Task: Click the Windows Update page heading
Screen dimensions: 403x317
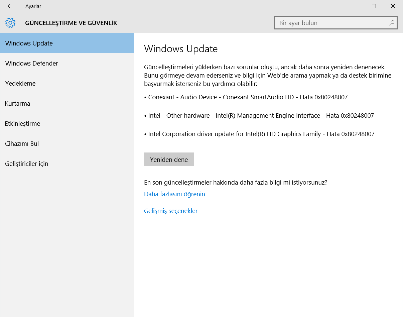Action: point(181,49)
